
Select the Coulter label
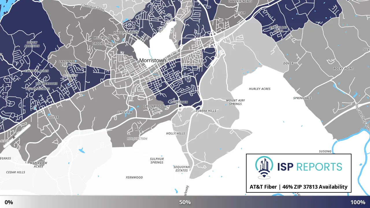tap(52, 117)
